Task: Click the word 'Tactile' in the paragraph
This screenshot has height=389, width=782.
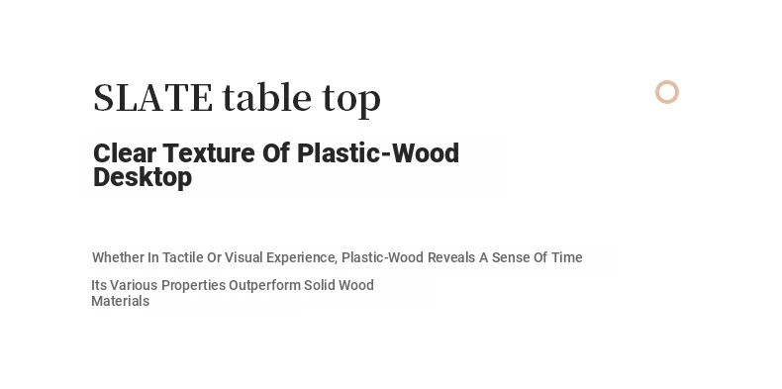Action: 183,257
